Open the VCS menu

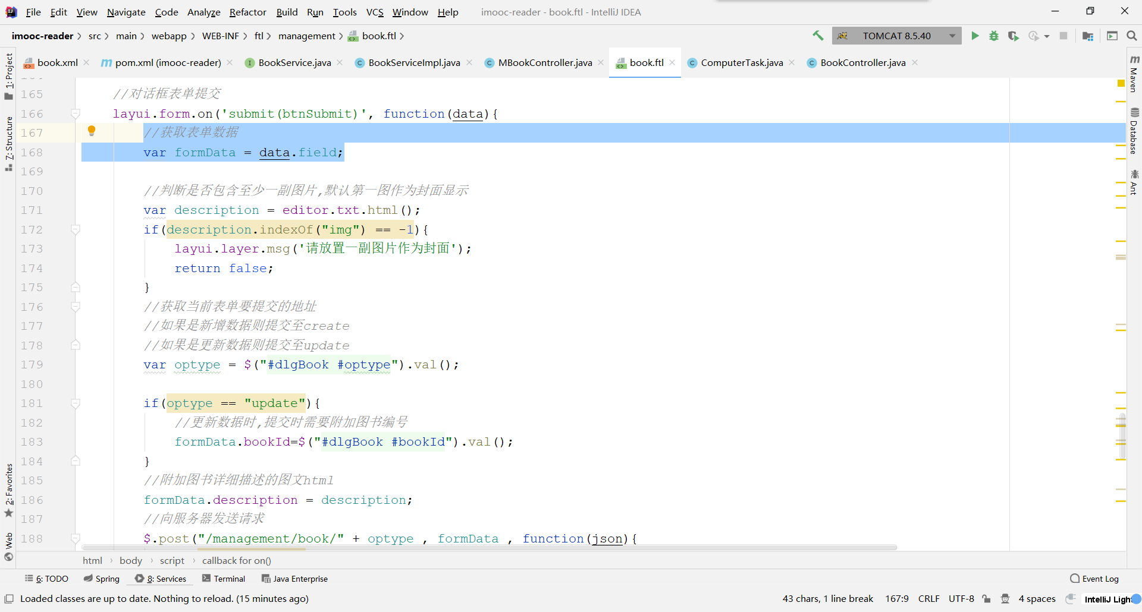coord(375,12)
